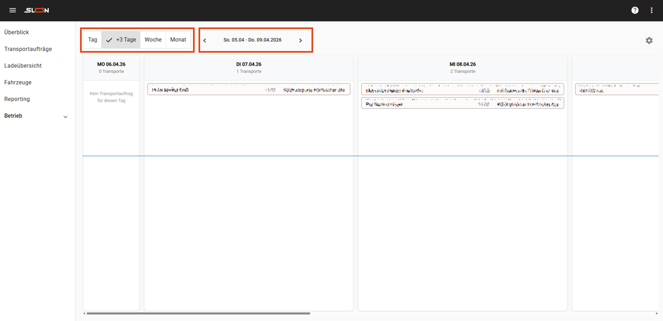Go to next date range arrow

[301, 41]
